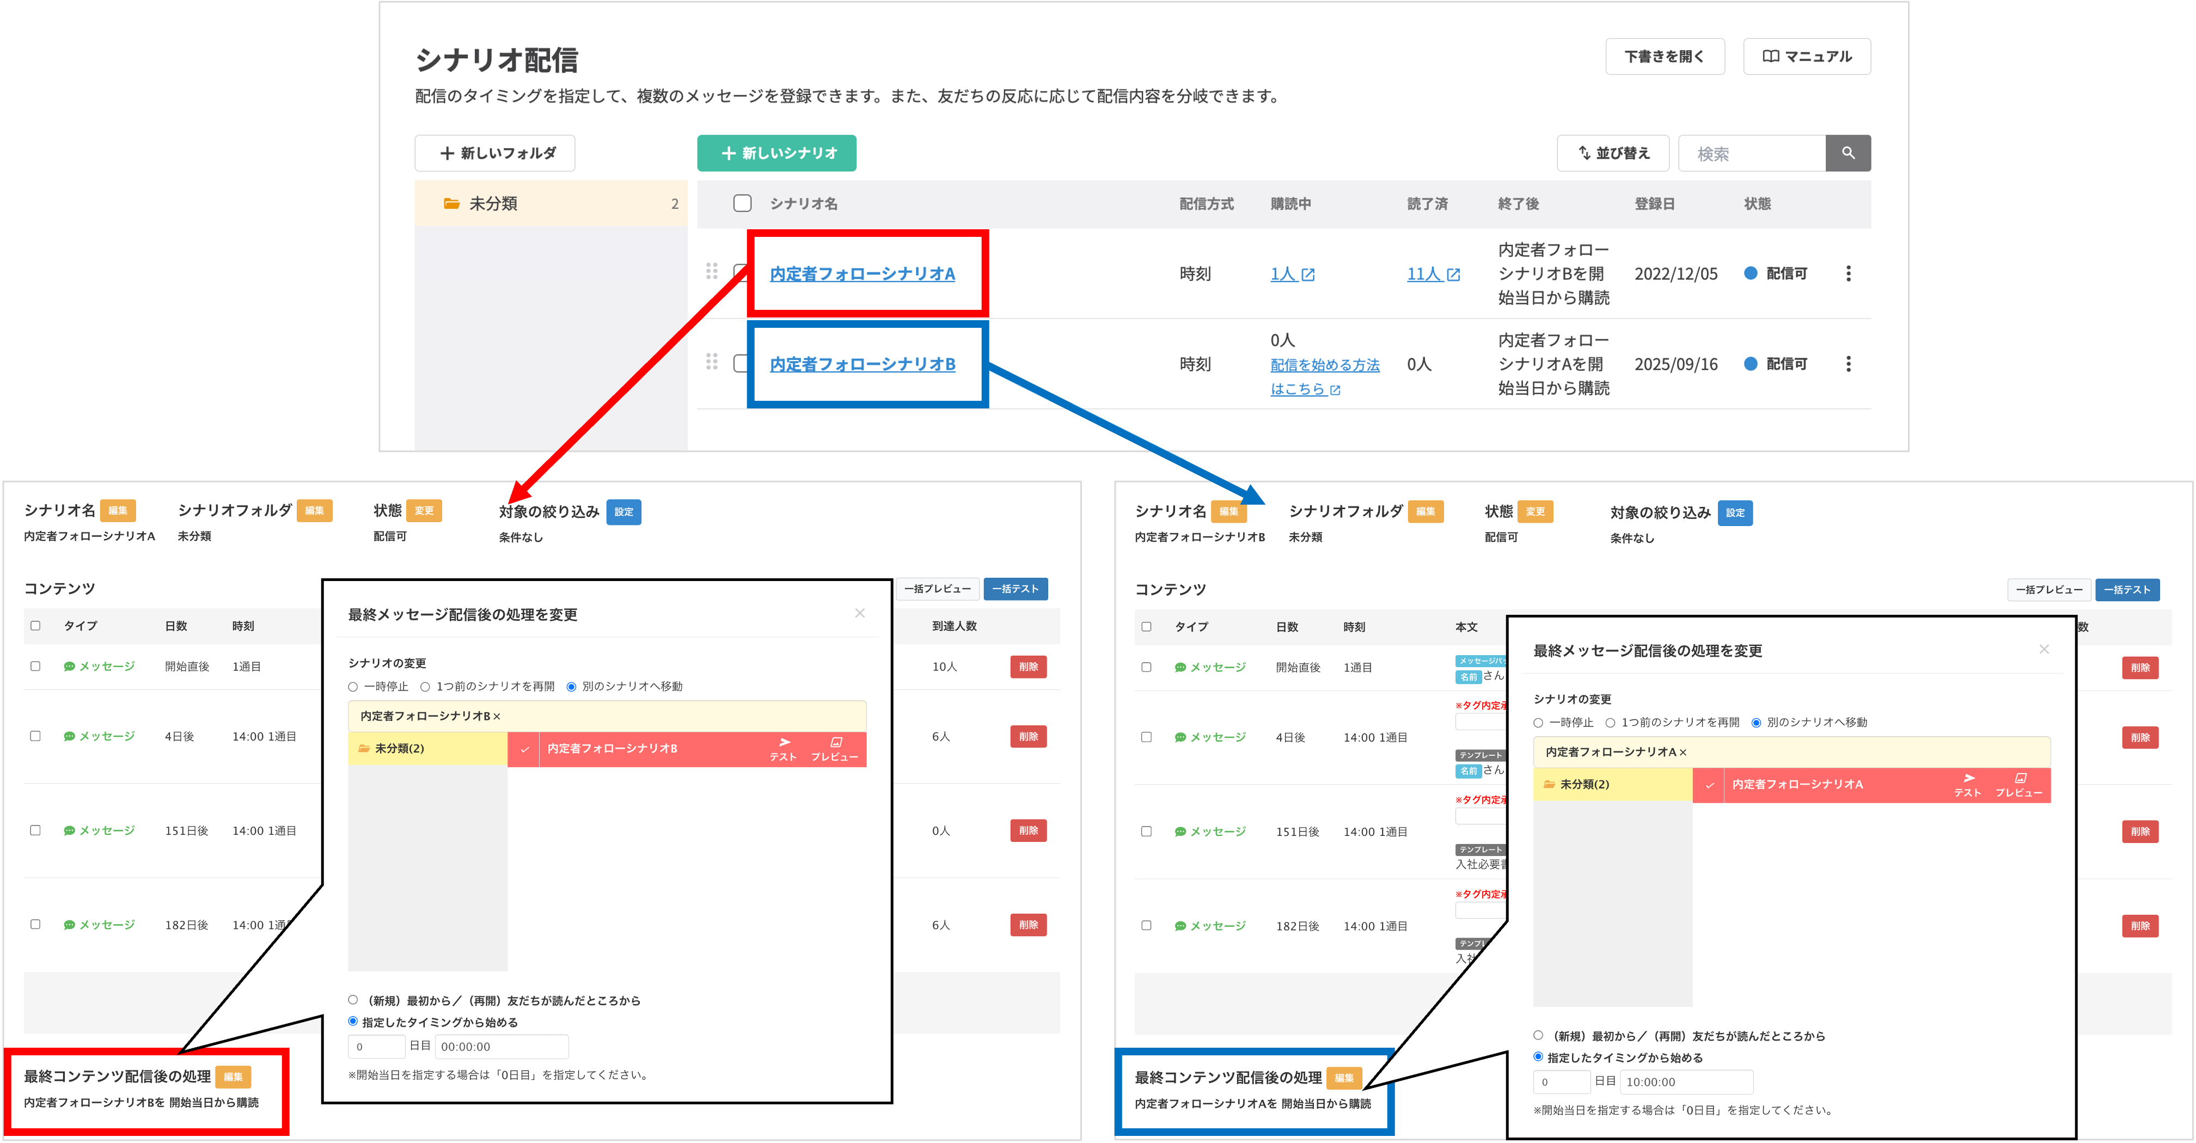Image resolution: width=2196 pixels, height=1143 pixels.
Task: Close the left 最終メッセージ配信後の処理 dialog
Action: pos(859,613)
